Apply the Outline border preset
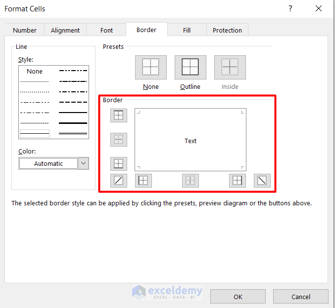 click(190, 67)
